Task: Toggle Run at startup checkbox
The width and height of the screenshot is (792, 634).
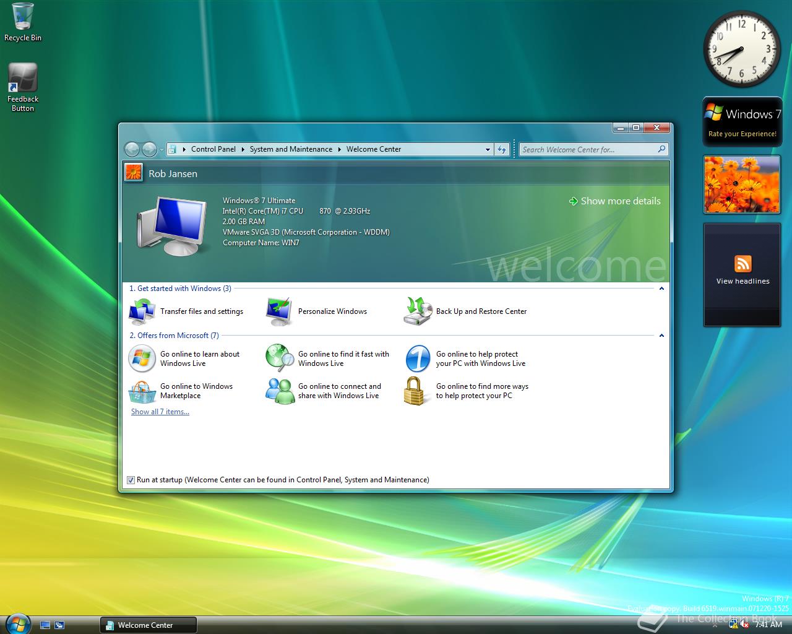Action: 131,480
